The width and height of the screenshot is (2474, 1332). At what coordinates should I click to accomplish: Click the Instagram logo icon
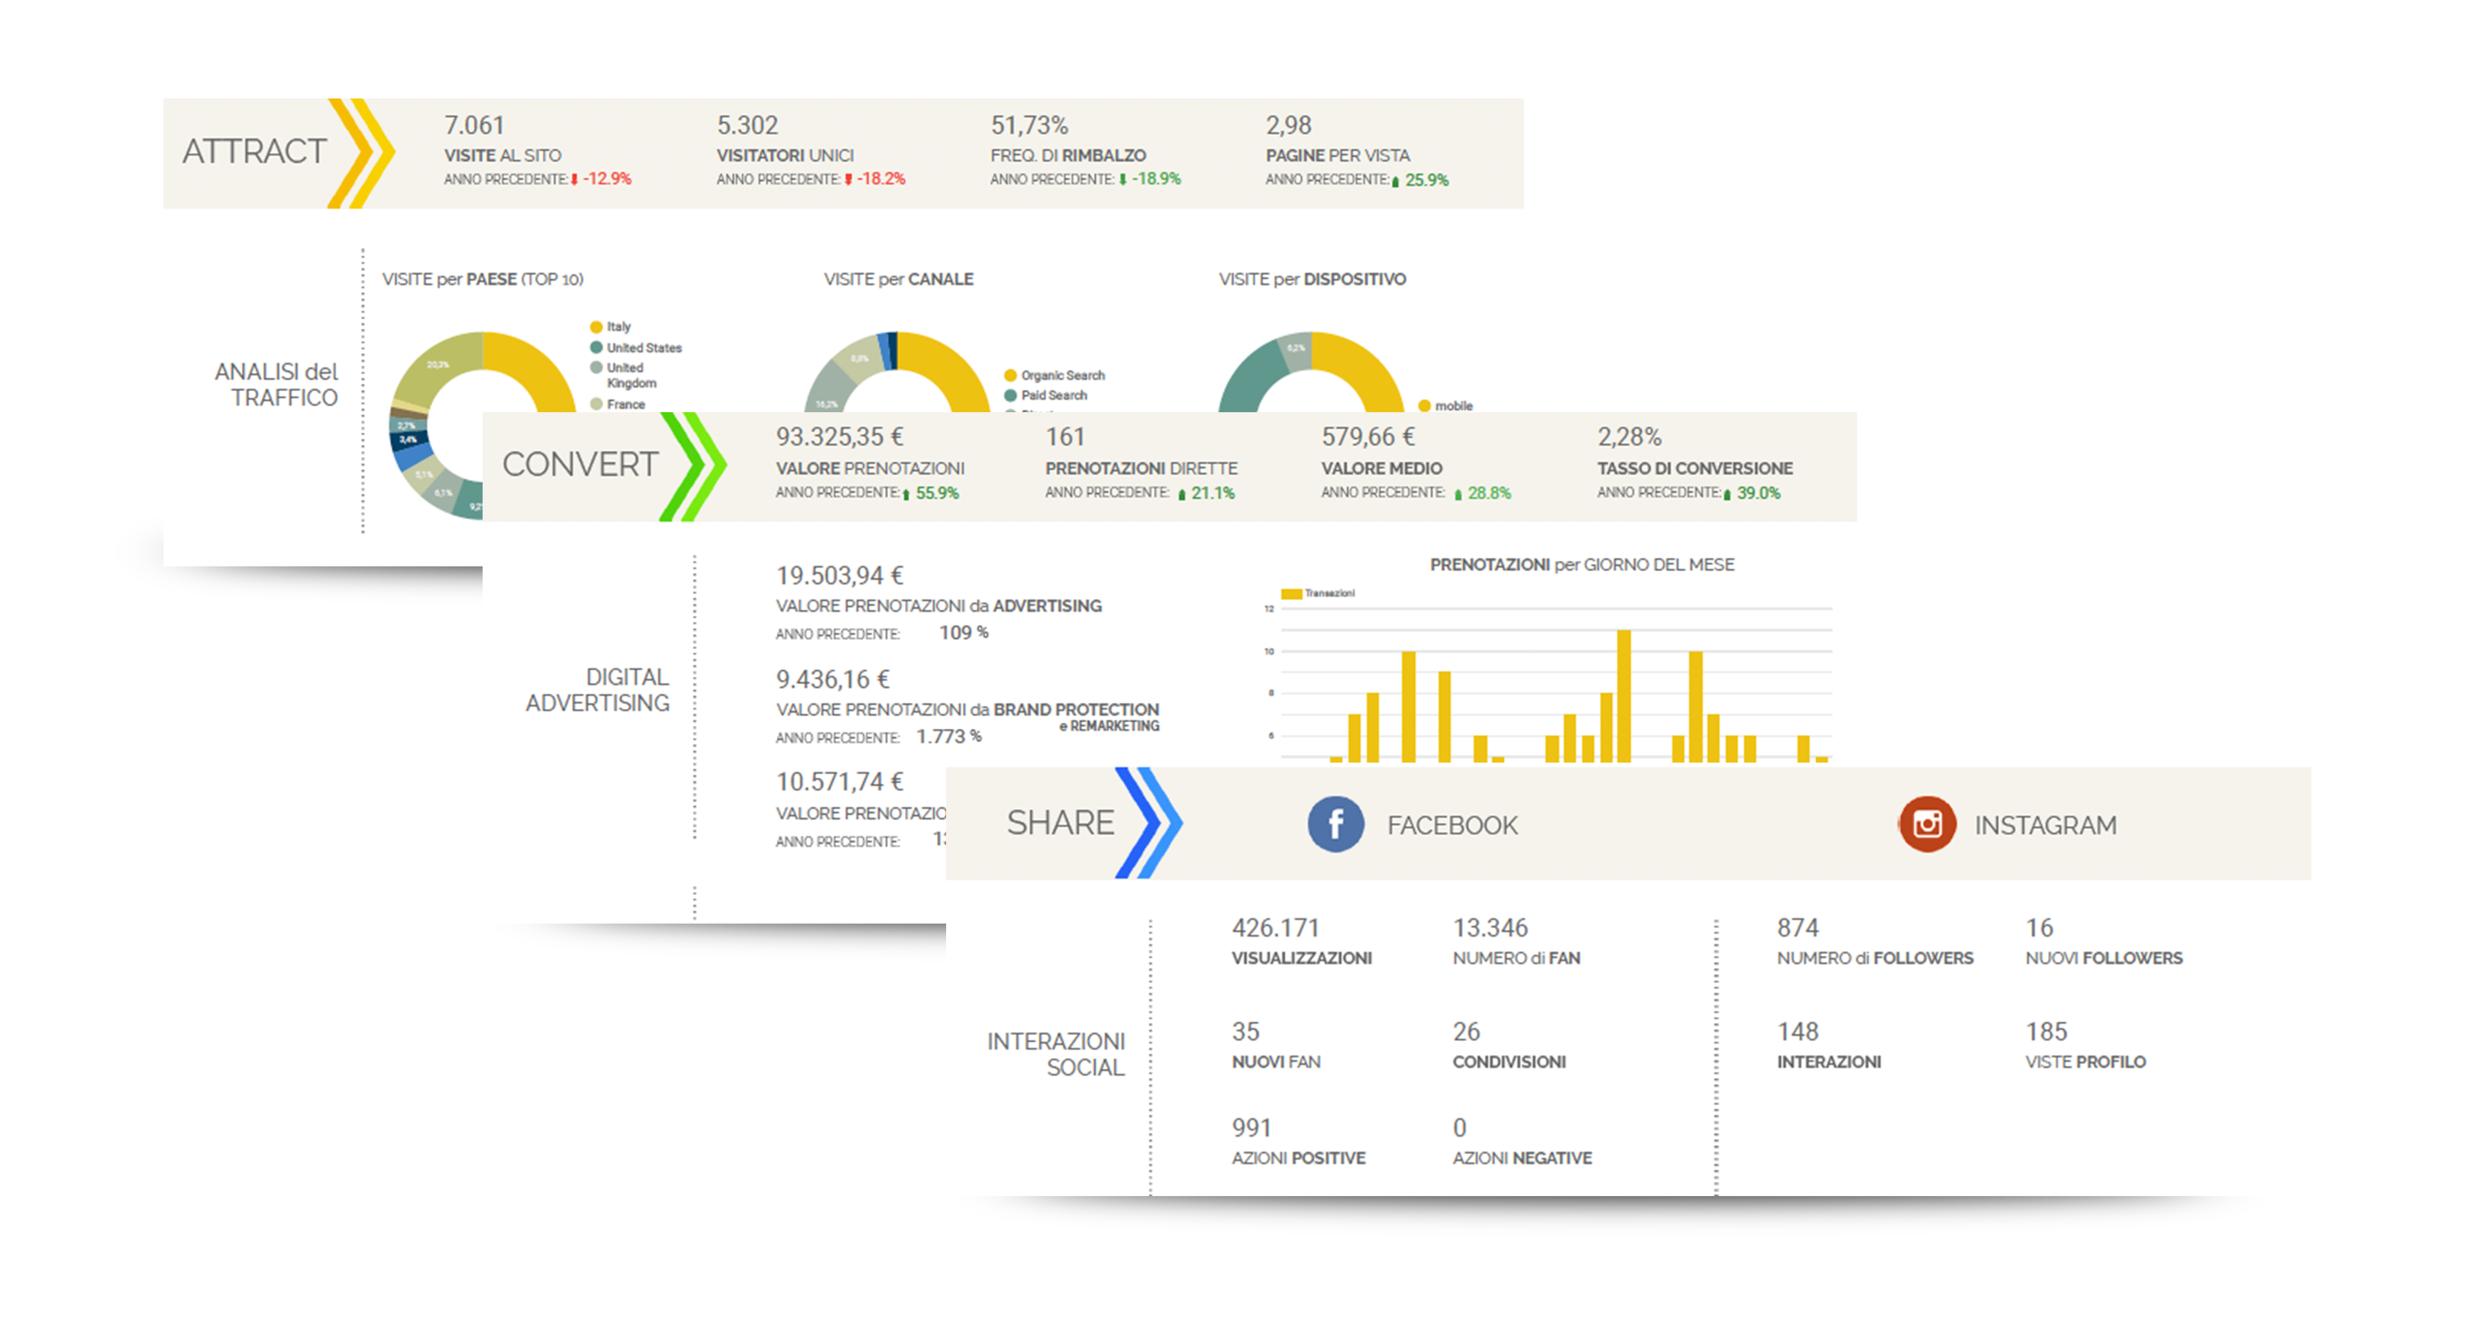[x=1927, y=824]
